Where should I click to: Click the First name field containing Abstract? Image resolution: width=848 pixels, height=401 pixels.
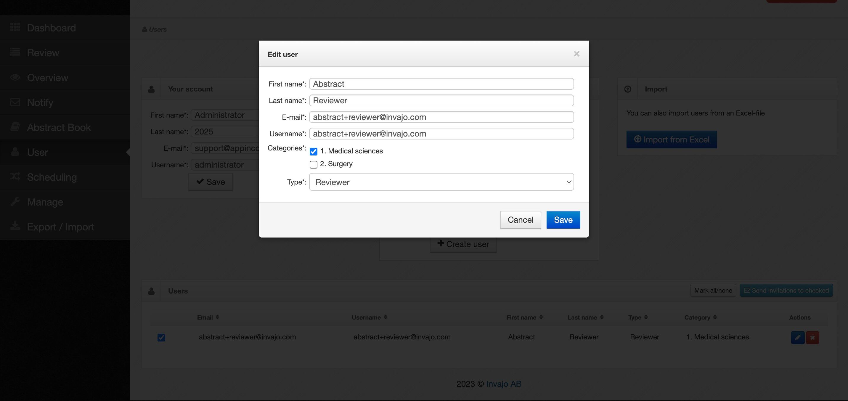pos(441,84)
